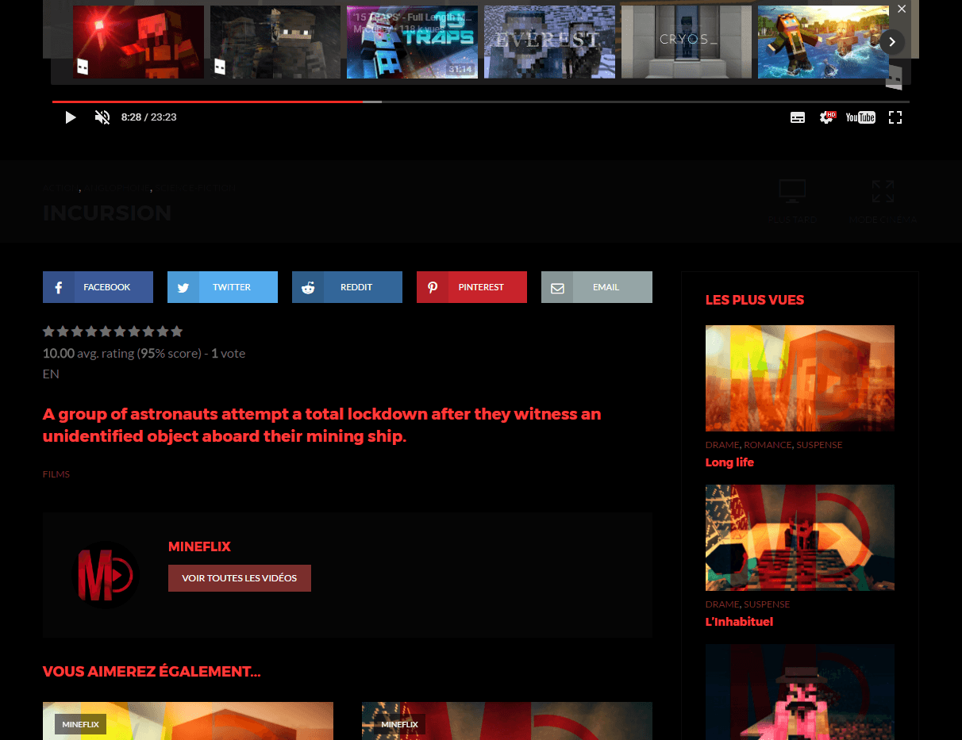Click the Mineflix channel logo
Image resolution: width=962 pixels, height=740 pixels.
click(106, 574)
